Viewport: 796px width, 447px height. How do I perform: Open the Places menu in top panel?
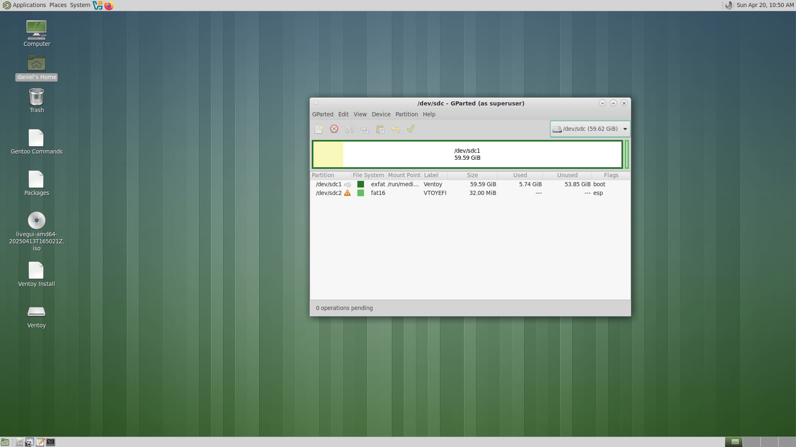click(58, 5)
